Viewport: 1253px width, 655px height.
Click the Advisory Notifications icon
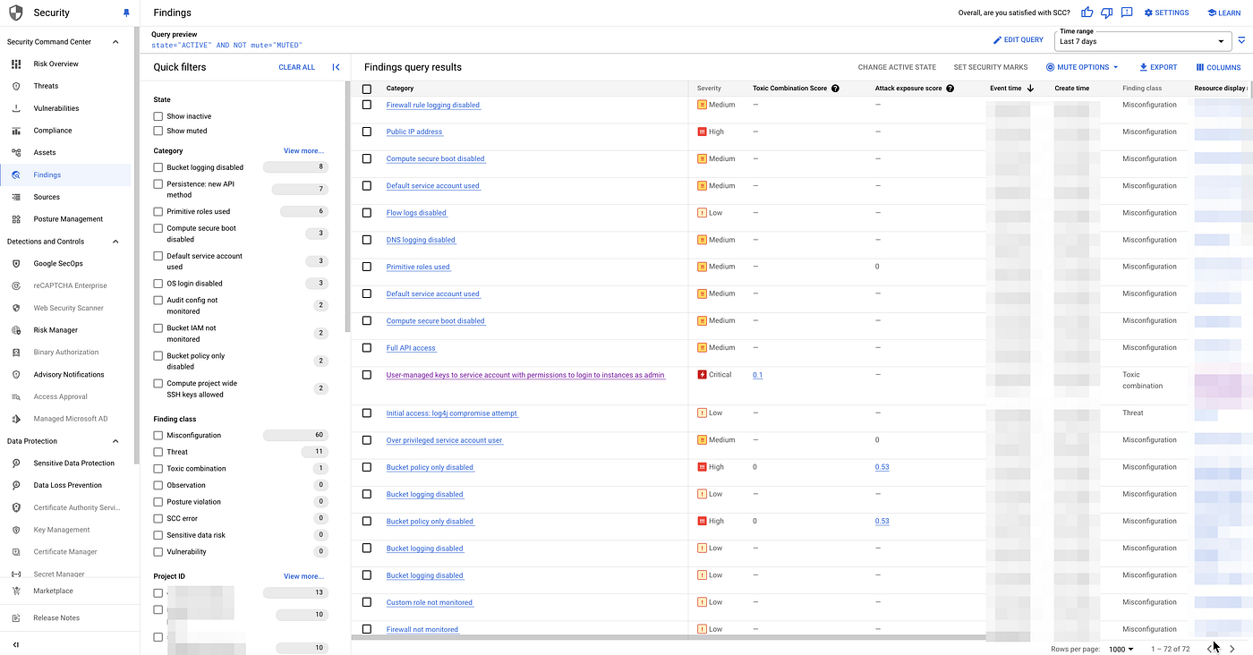pyautogui.click(x=16, y=375)
